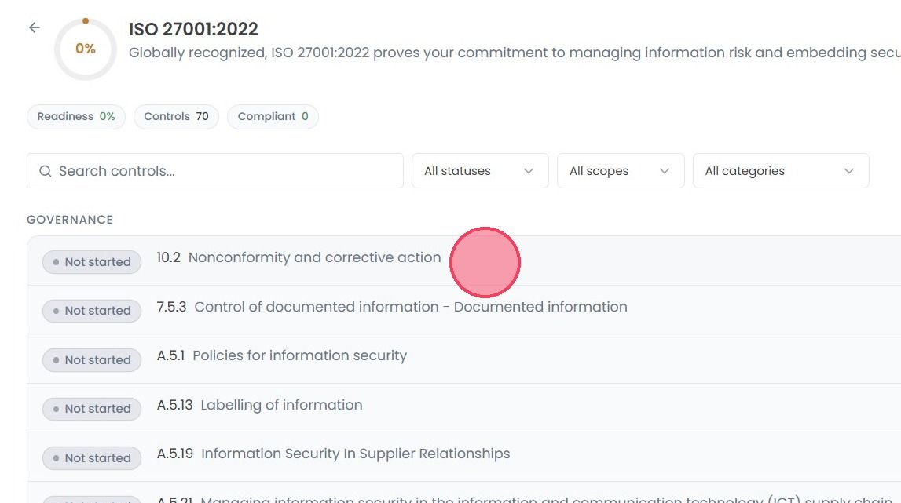Open the All scopes dropdown

[x=621, y=170]
